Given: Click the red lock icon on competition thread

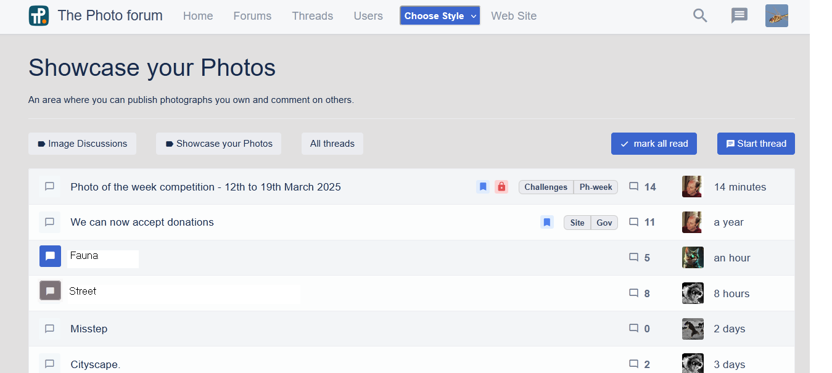Looking at the screenshot, I should coord(501,187).
